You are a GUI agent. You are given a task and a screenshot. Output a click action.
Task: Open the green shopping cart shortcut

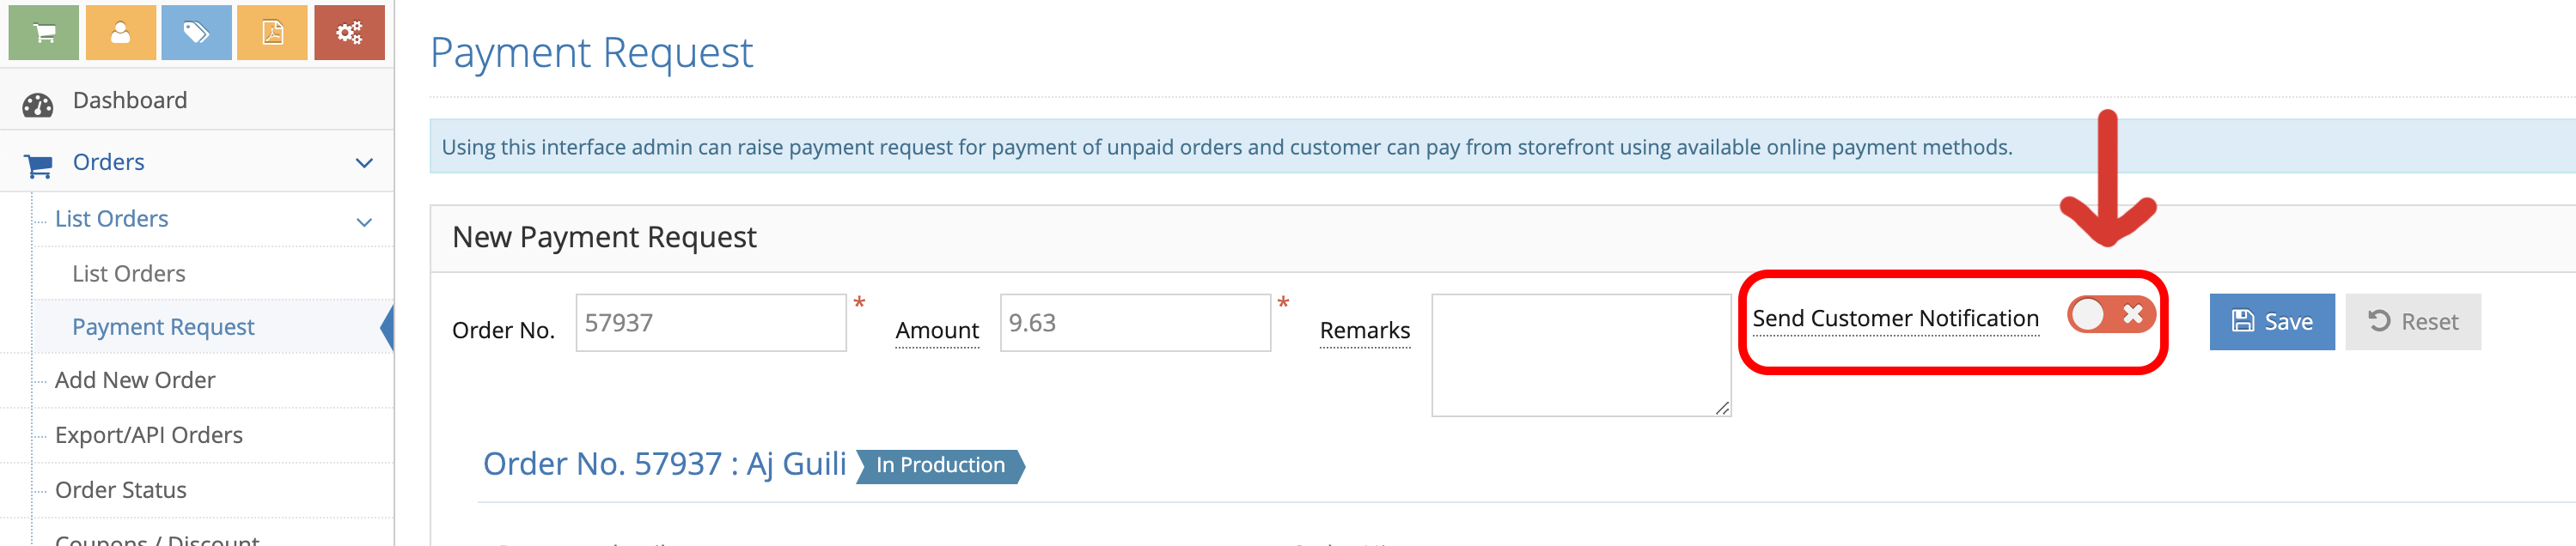44,32
